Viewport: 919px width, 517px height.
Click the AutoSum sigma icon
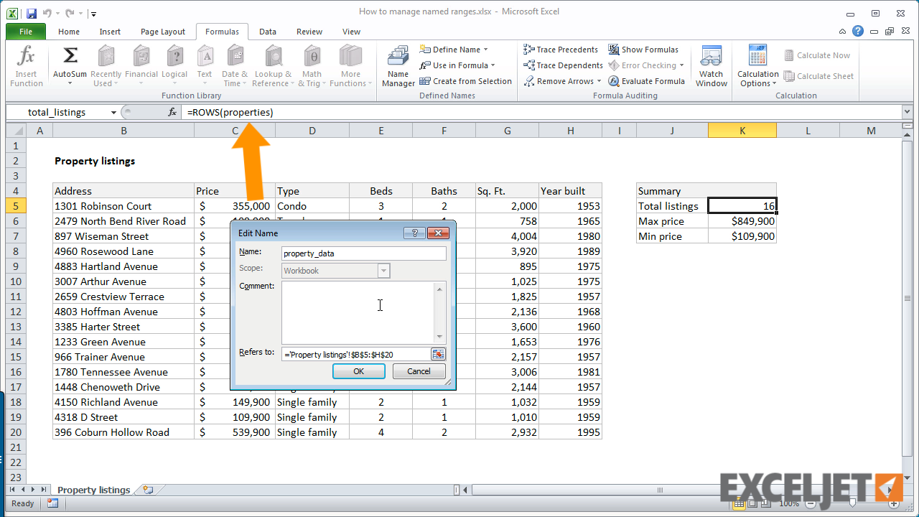(x=70, y=56)
